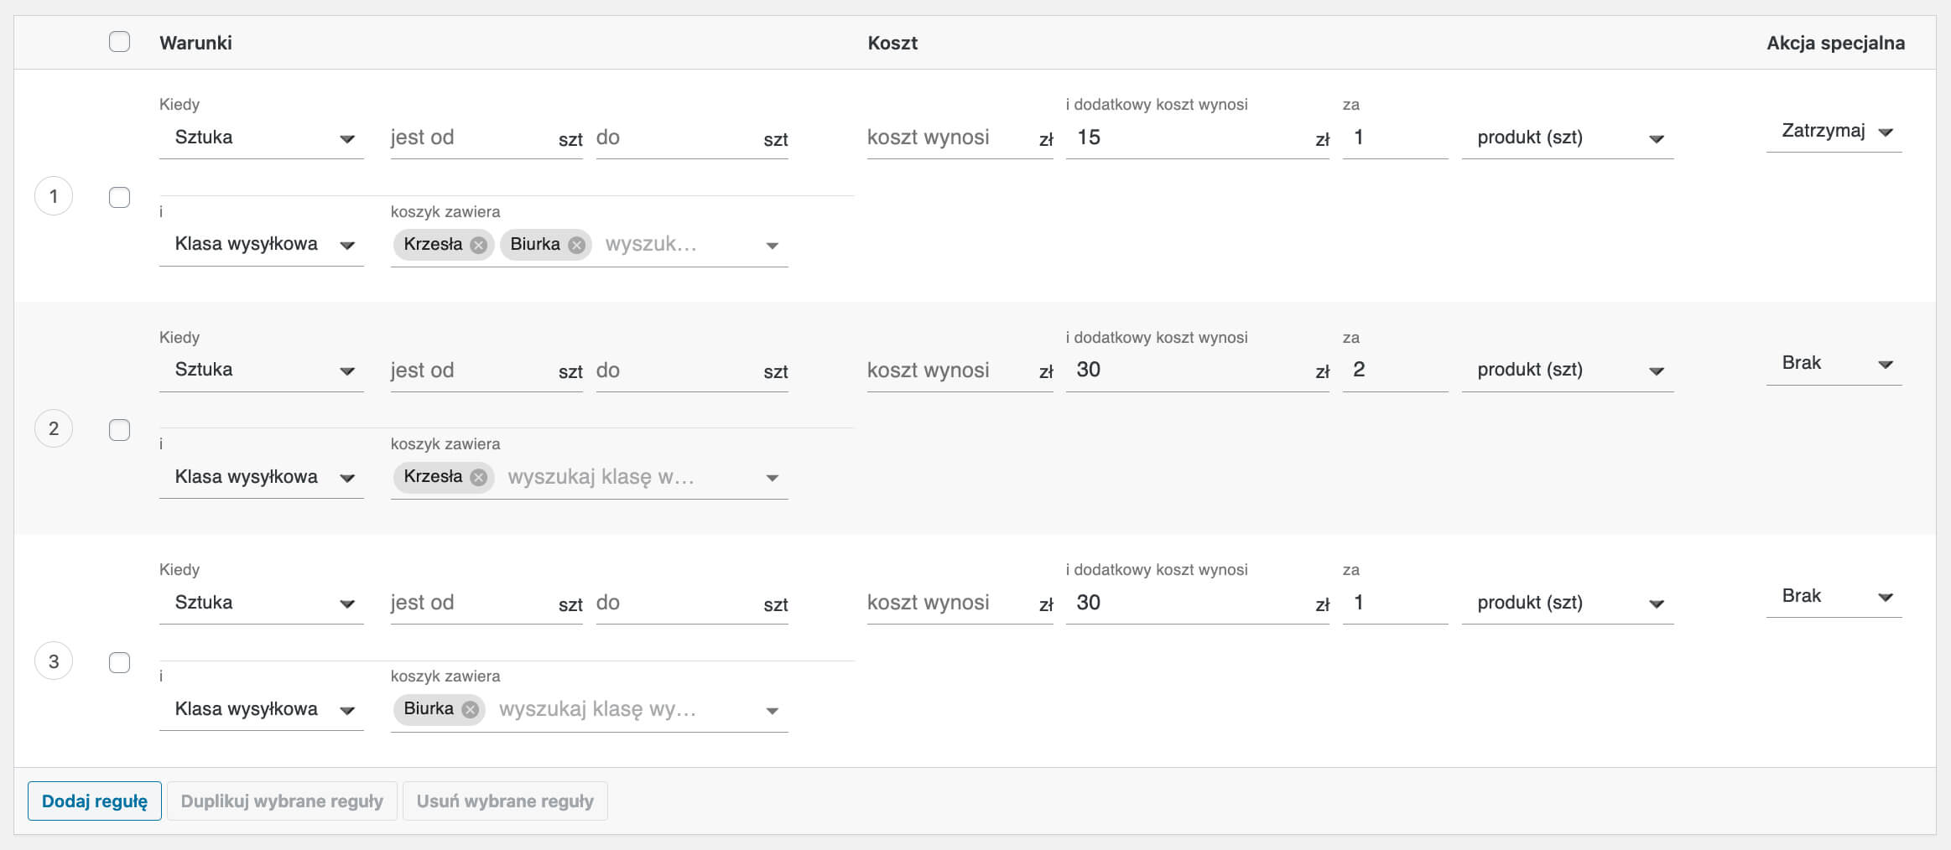Remove the Biurka tag in rule 1
Viewport: 1951px width, 850px height.
pyautogui.click(x=576, y=245)
